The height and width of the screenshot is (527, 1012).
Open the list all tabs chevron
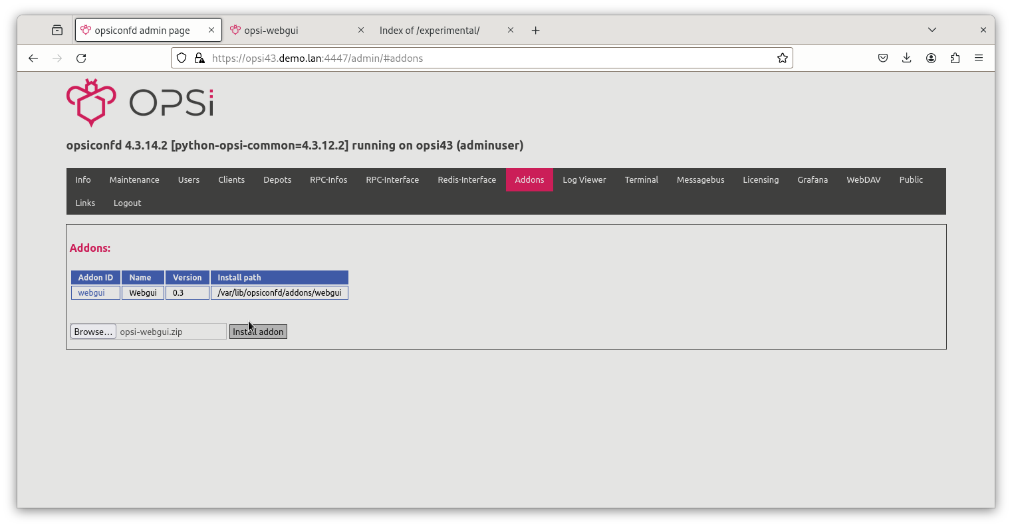click(x=932, y=30)
